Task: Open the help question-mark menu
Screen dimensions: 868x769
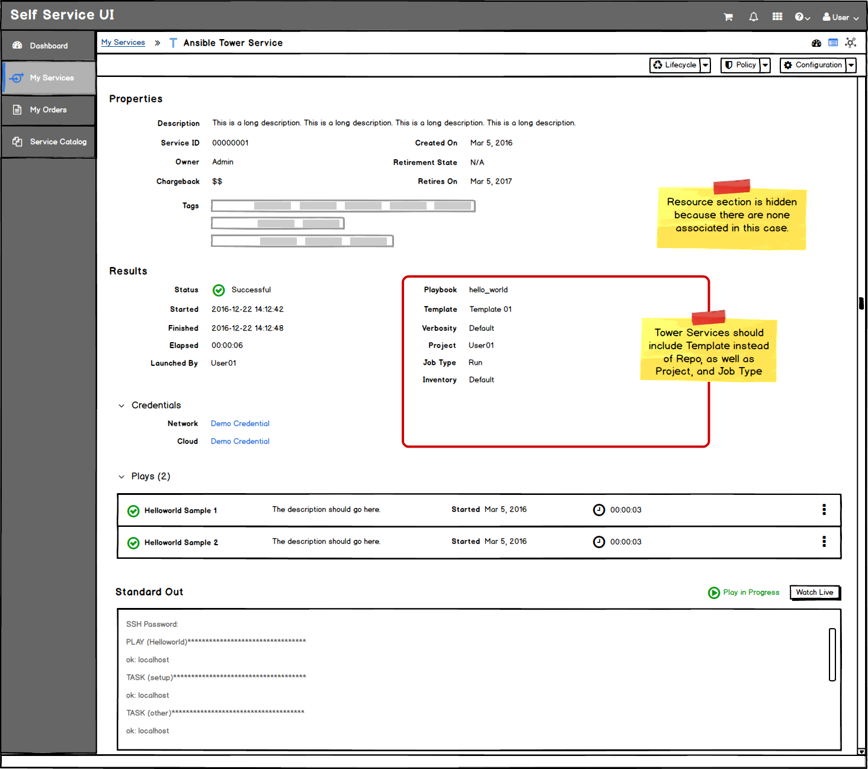Action: (x=802, y=17)
